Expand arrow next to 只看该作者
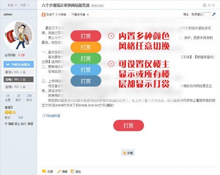 point(88,14)
